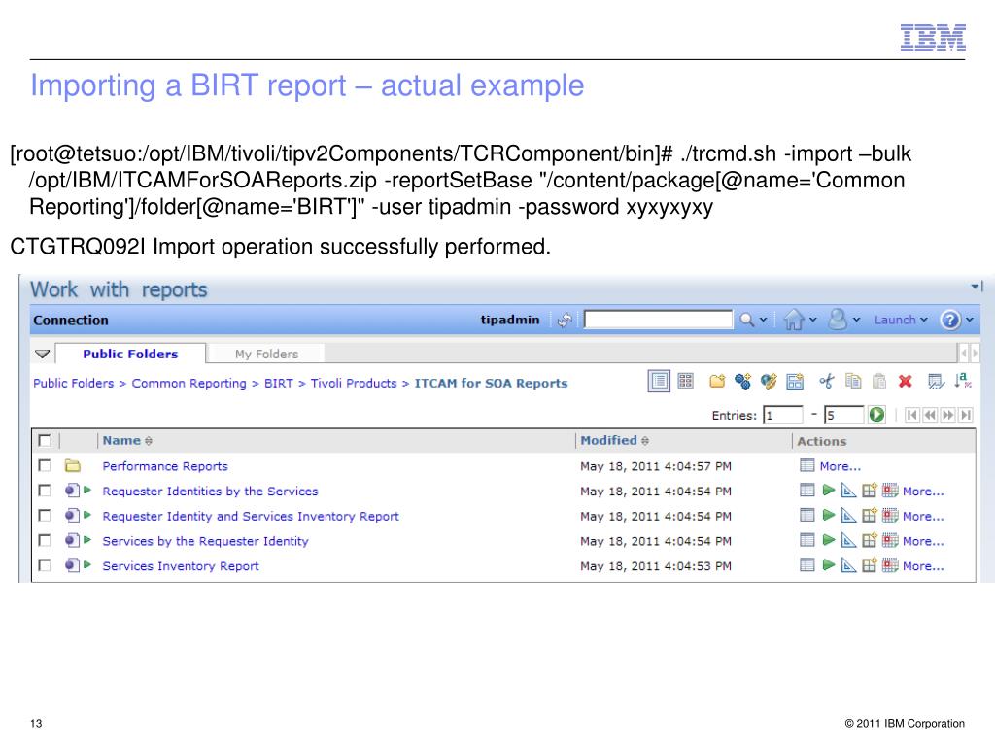This screenshot has height=746, width=995.
Task: Switch to List View icon
Action: (x=660, y=381)
